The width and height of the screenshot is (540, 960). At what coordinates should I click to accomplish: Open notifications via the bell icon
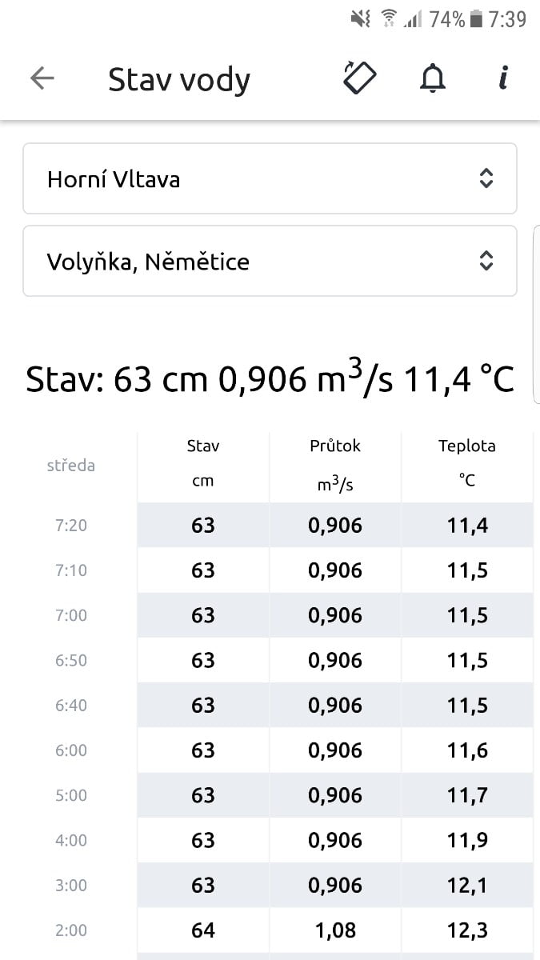point(433,78)
